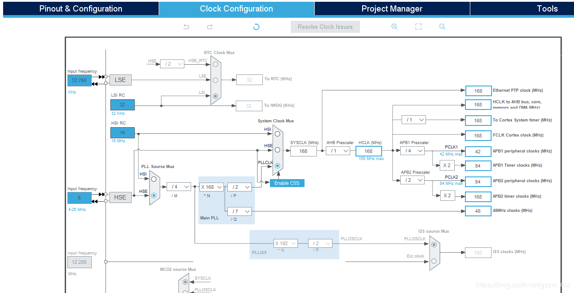Zoom out of the clock diagram
This screenshot has width=574, height=293.
pos(442,27)
